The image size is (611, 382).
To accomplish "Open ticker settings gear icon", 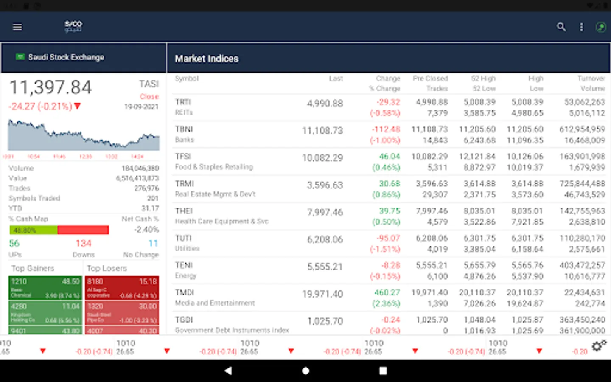I will point(599,346).
